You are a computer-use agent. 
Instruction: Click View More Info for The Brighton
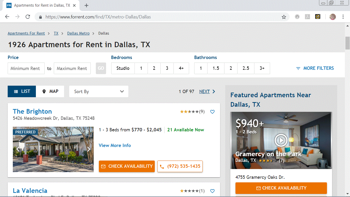pos(115,145)
